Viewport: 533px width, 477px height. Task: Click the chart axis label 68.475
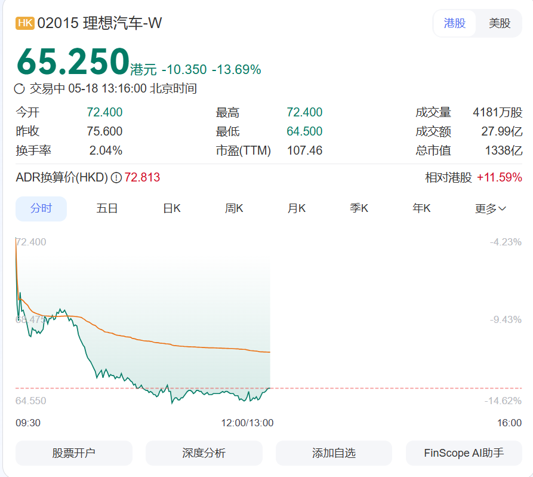(30, 319)
